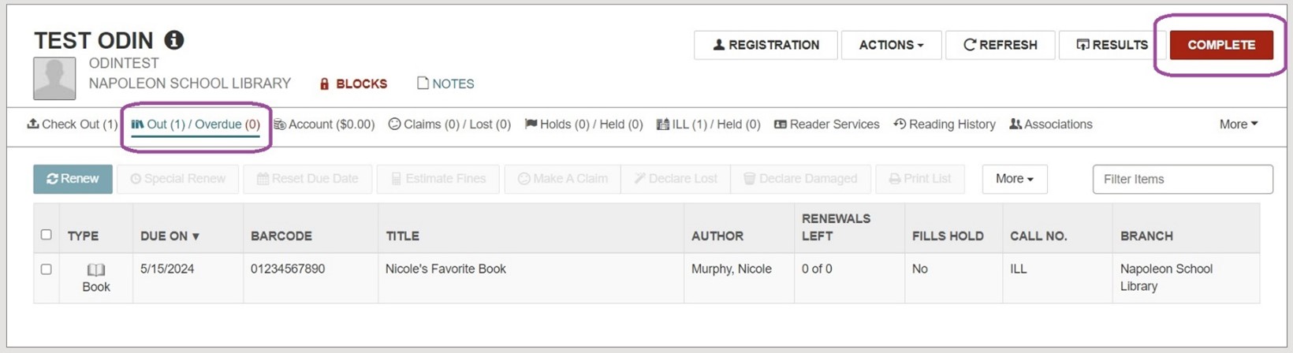This screenshot has width=1293, height=353.
Task: Open the patron NOTES link
Action: [445, 84]
